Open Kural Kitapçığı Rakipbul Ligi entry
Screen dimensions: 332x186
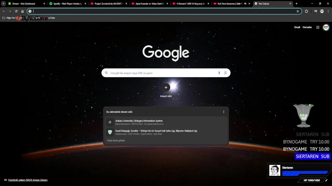coord(166,132)
